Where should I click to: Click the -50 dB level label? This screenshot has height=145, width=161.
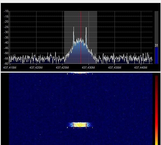pos(6,53)
